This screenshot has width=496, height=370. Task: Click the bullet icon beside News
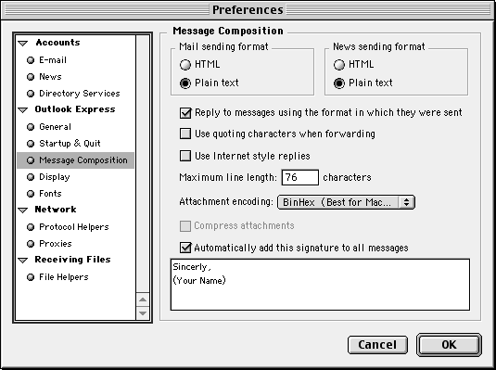pyautogui.click(x=31, y=77)
